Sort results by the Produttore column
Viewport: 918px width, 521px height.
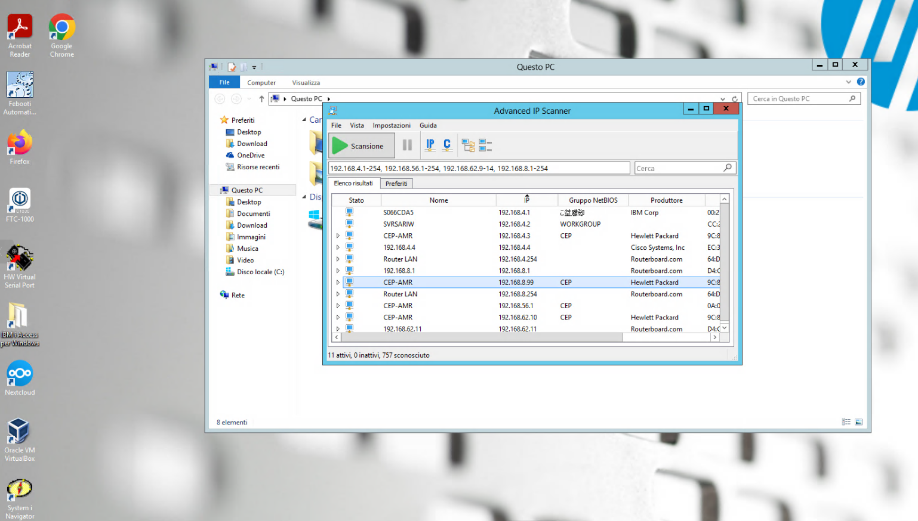point(667,200)
